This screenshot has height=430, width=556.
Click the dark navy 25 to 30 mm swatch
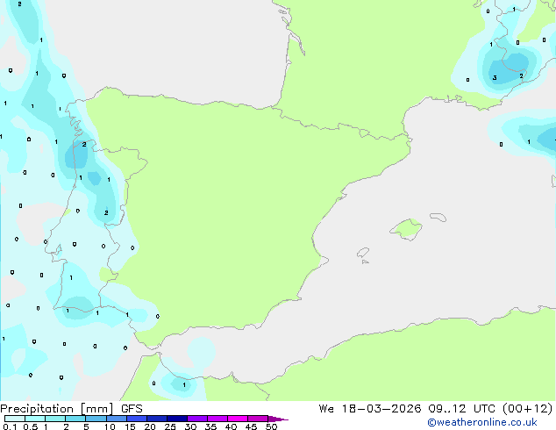pyautogui.click(x=177, y=419)
